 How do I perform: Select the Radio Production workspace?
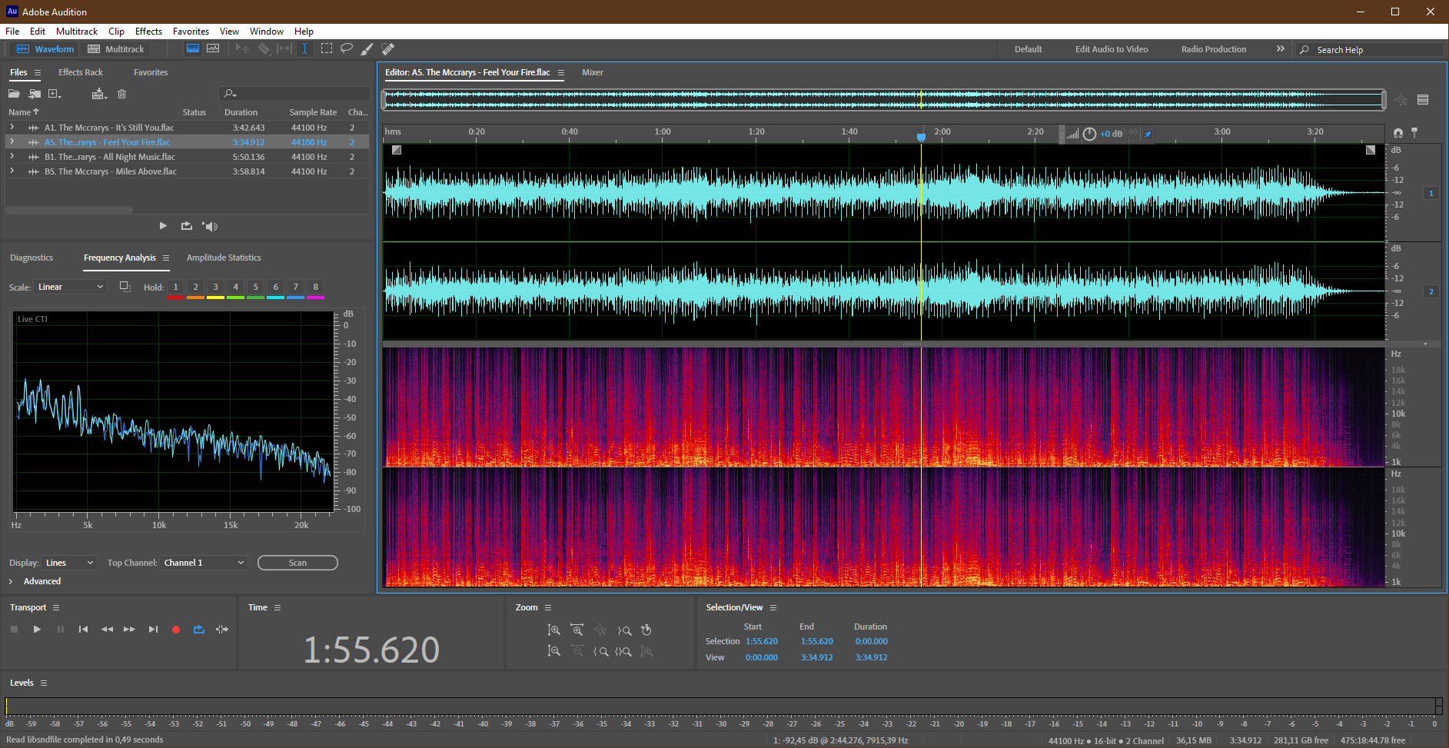tap(1214, 49)
